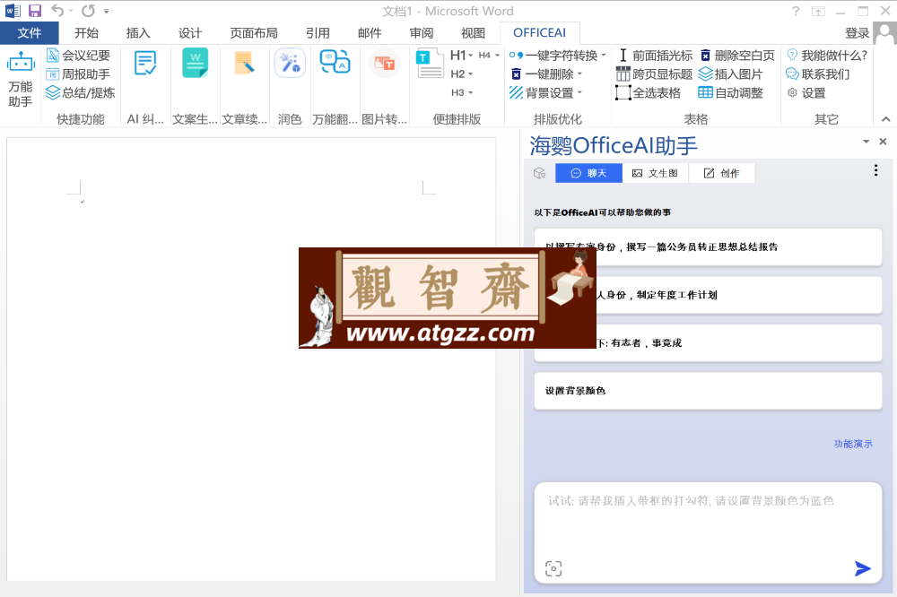Screen dimensions: 897x597
Task: Open the 万能助手 robot assistant
Action: [21, 79]
